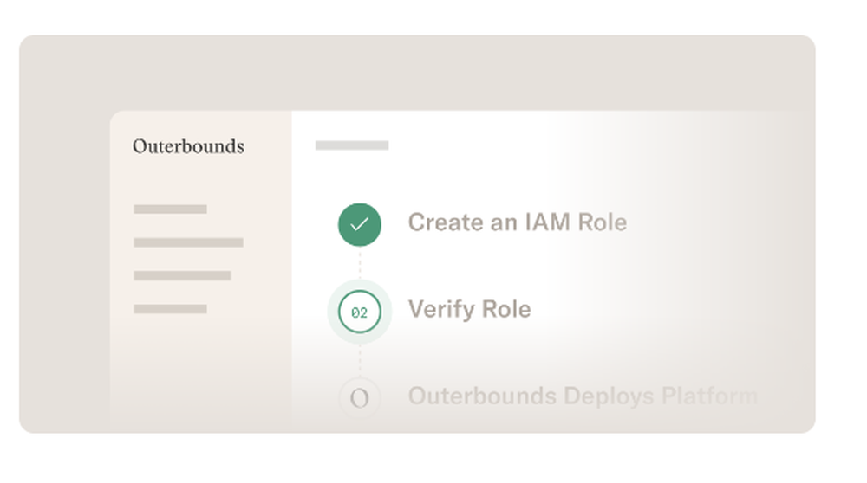Click the green checkmark step icon

tap(359, 225)
